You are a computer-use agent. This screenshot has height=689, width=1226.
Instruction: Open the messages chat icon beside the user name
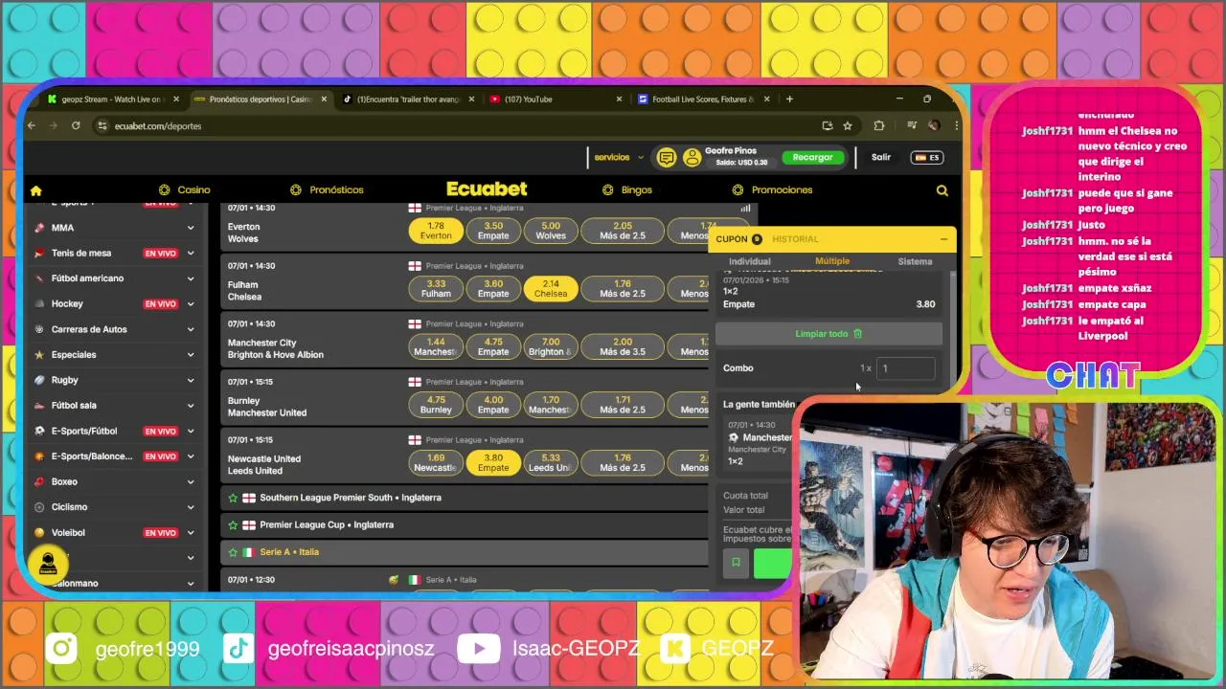tap(667, 158)
